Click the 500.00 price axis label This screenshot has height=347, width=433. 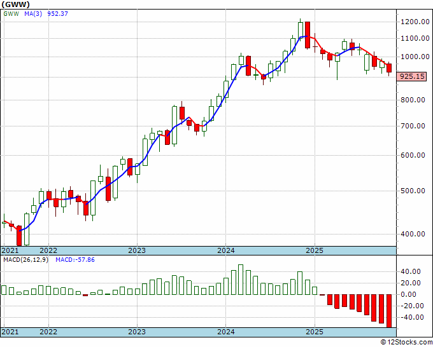click(413, 191)
